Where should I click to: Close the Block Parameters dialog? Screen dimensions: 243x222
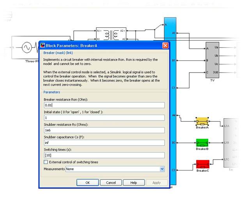point(165,45)
